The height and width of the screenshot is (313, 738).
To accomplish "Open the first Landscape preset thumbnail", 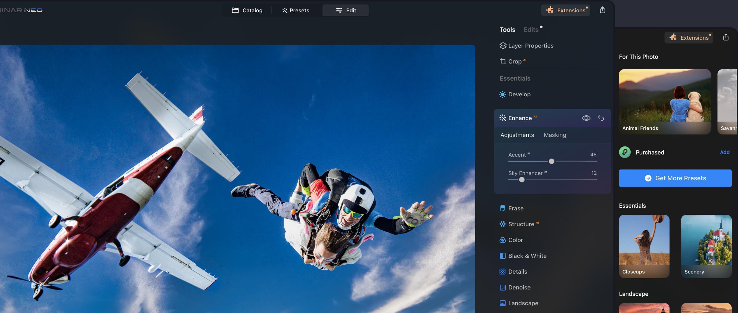I will click(644, 308).
